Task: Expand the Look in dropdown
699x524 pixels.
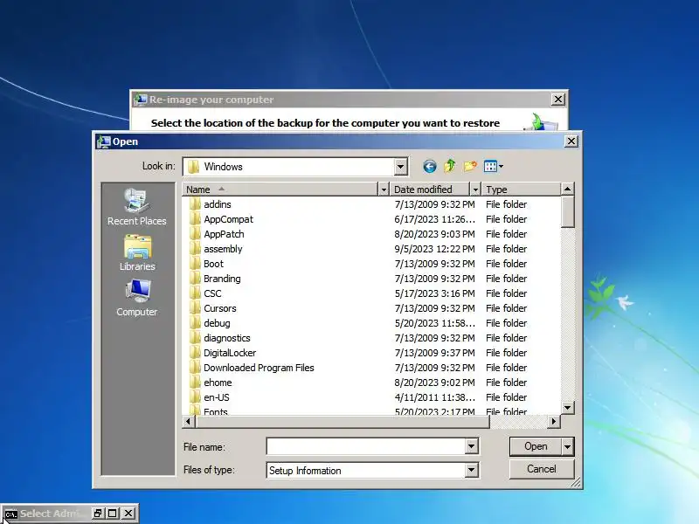Action: coord(401,167)
